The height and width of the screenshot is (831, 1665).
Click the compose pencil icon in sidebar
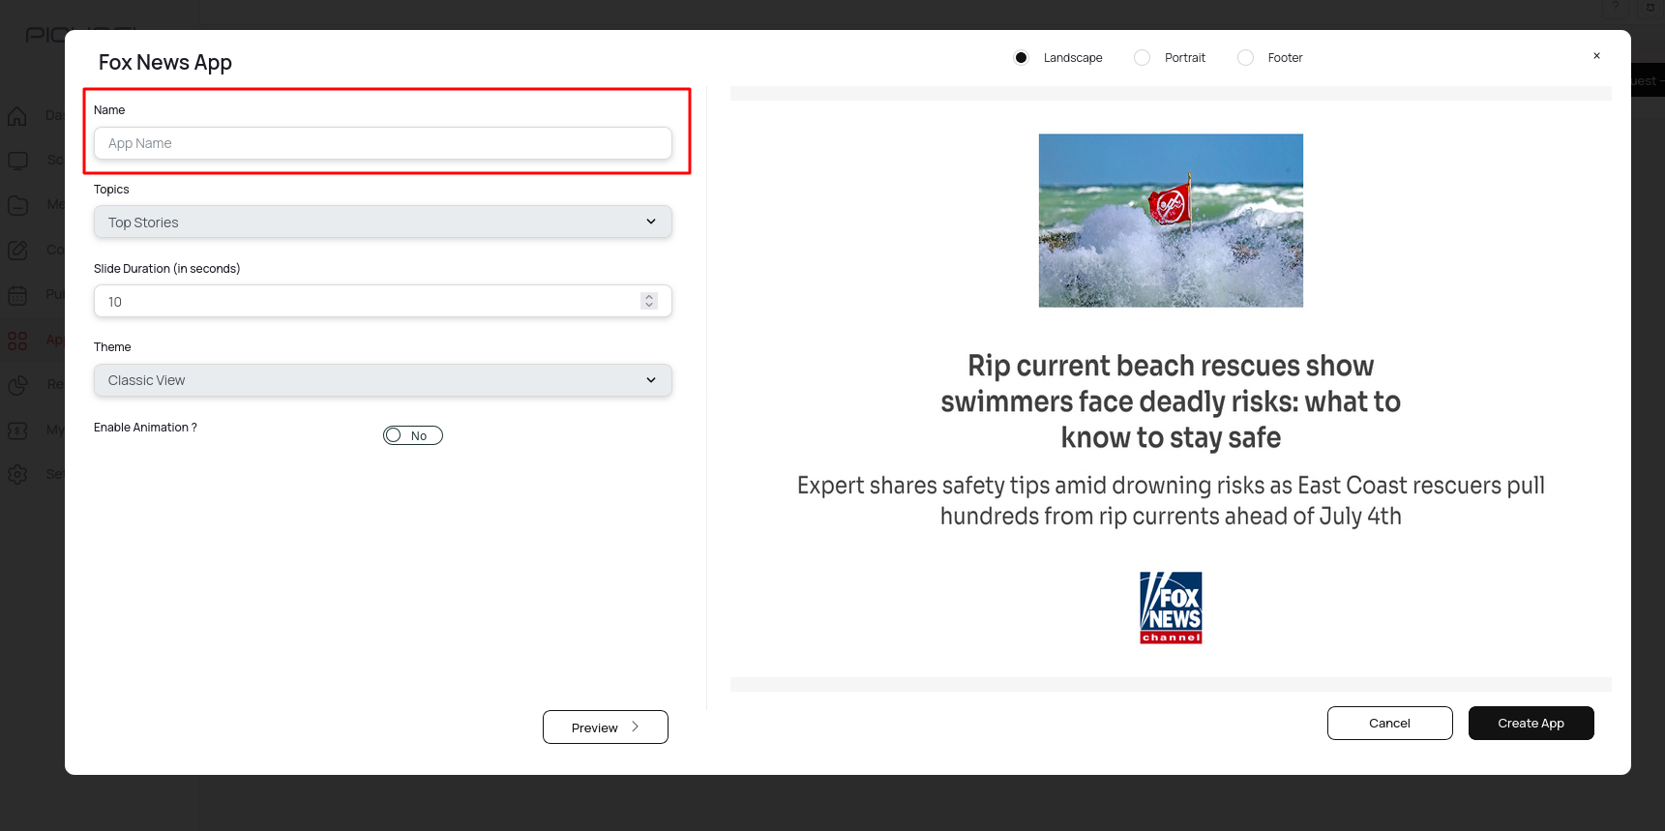tap(17, 251)
